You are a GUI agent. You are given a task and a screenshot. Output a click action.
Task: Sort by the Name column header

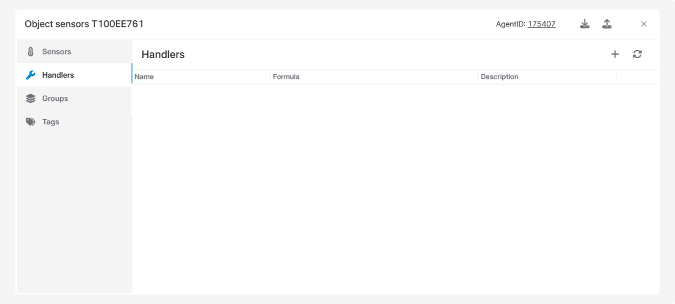pyautogui.click(x=145, y=77)
